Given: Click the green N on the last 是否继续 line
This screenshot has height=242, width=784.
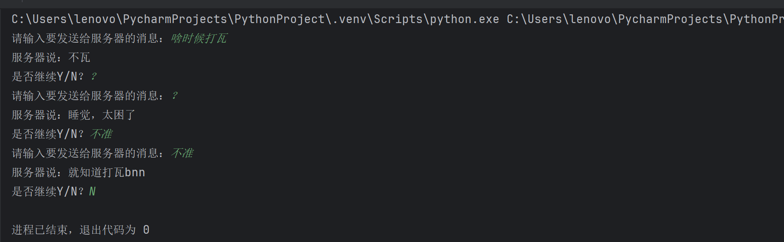Looking at the screenshot, I should pos(92,192).
